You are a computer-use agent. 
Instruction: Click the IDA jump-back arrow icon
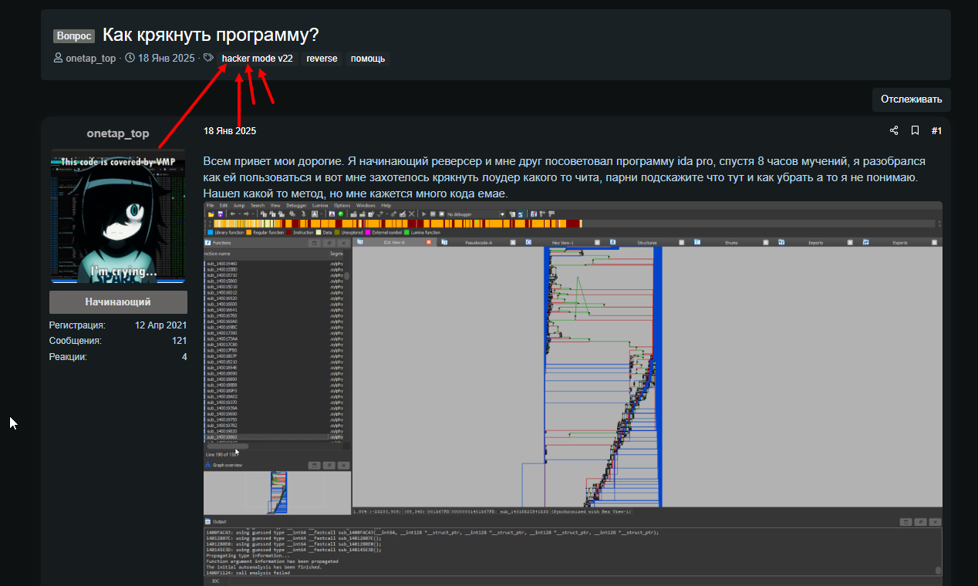[x=232, y=214]
